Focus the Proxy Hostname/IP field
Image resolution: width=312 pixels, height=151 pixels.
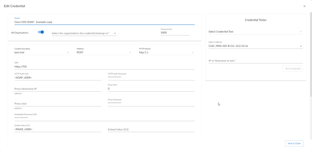(57, 89)
